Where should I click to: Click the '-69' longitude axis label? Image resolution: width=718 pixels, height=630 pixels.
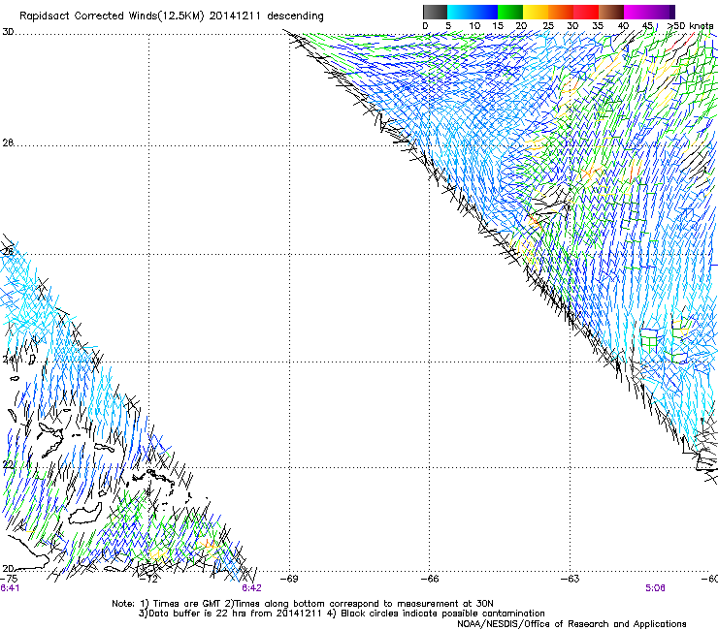289,580
